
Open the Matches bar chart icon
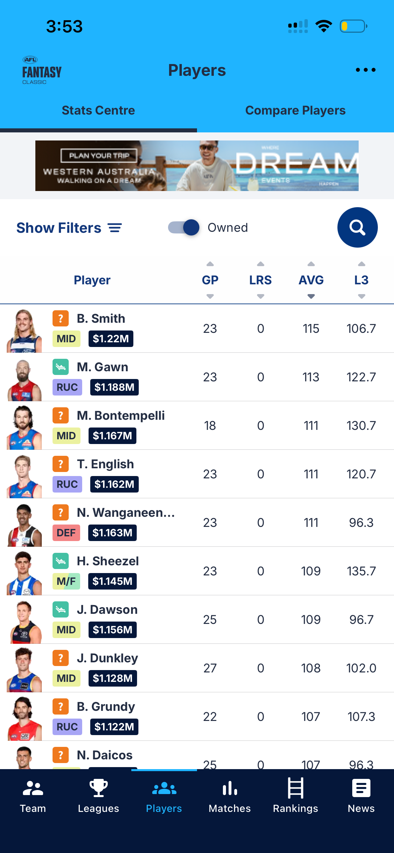click(230, 788)
